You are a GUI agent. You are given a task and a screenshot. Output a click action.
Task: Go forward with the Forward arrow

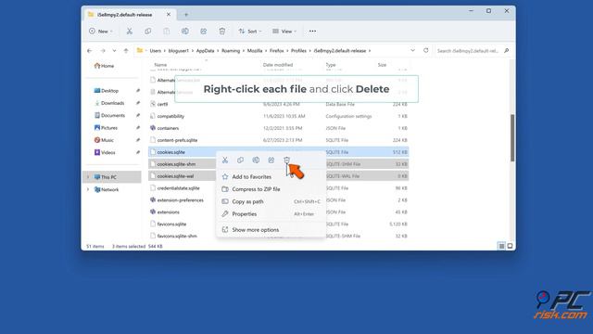coord(103,51)
